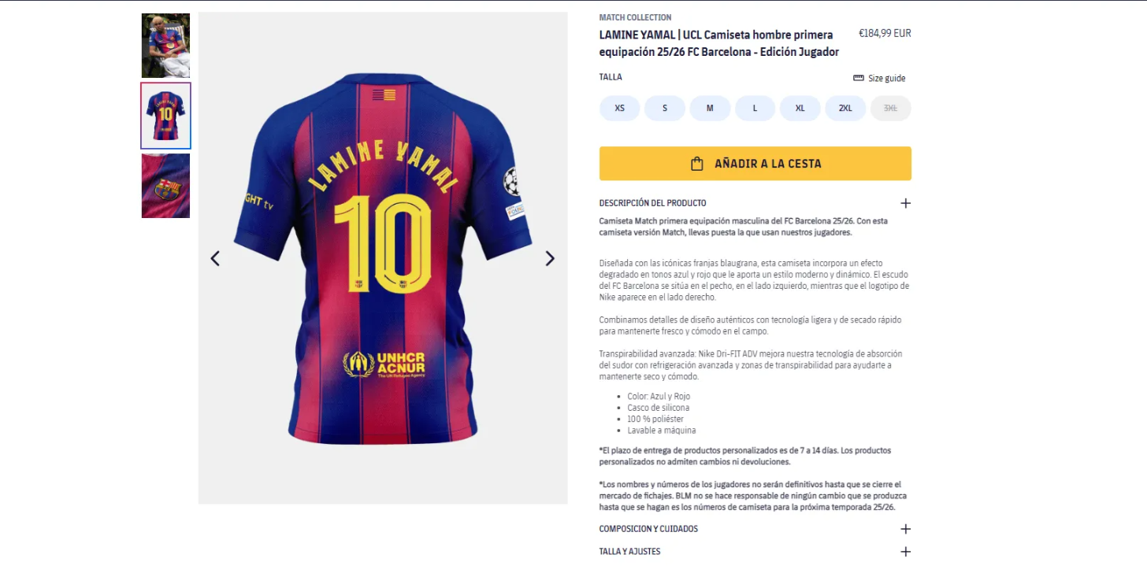Add the jersey with Añadir a la cesta

(755, 164)
